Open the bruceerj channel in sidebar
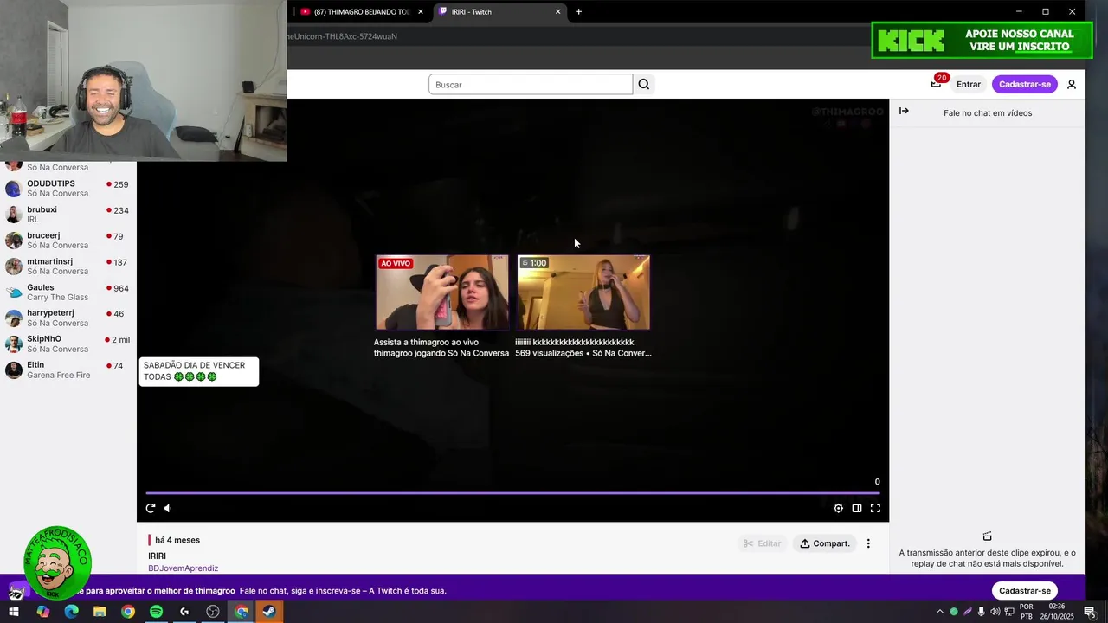Image resolution: width=1108 pixels, height=623 pixels. (x=68, y=241)
